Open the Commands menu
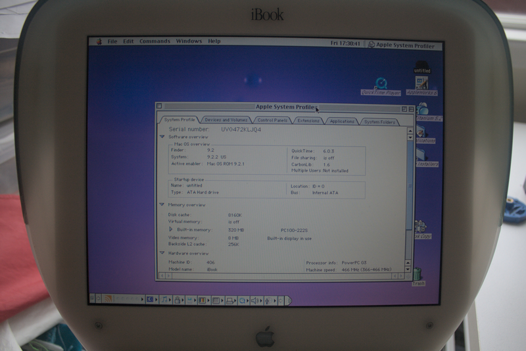This screenshot has width=526, height=351. tap(155, 41)
